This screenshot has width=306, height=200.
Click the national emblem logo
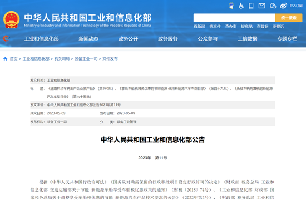click(11, 20)
